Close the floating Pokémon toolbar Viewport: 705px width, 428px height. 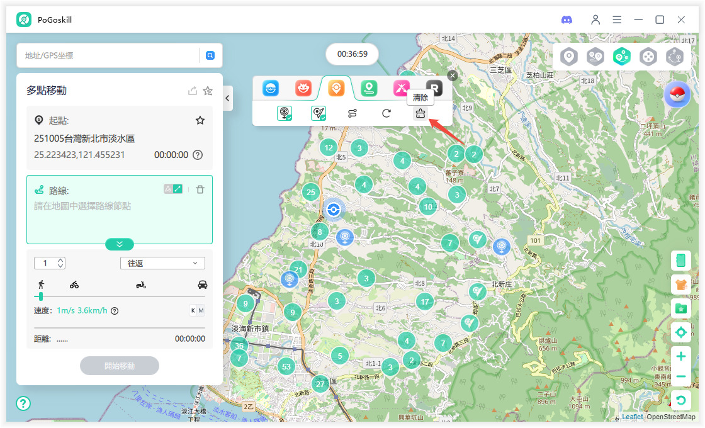click(x=453, y=76)
